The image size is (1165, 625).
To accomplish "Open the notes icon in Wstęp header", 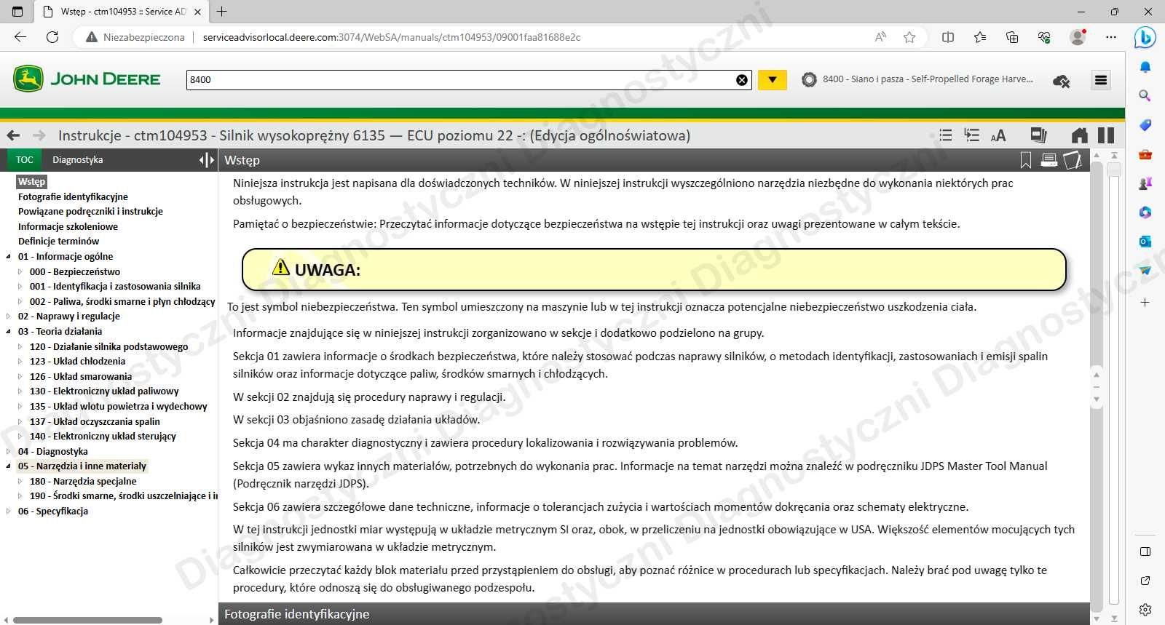I will click(1073, 160).
